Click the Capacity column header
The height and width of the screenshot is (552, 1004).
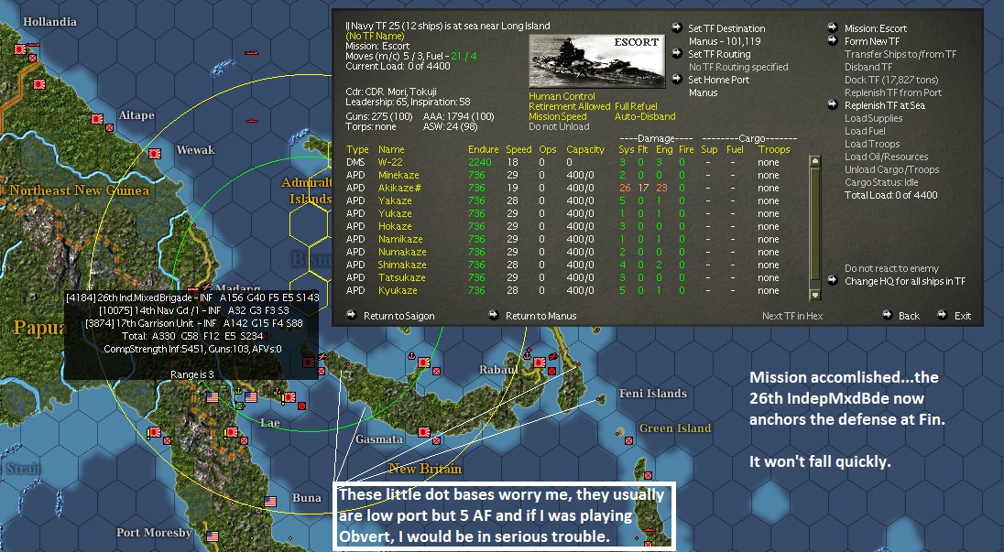585,149
